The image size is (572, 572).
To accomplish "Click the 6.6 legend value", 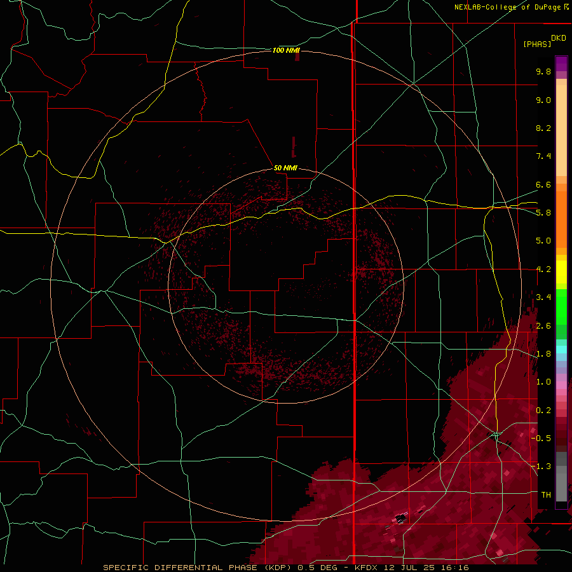I will coord(543,184).
